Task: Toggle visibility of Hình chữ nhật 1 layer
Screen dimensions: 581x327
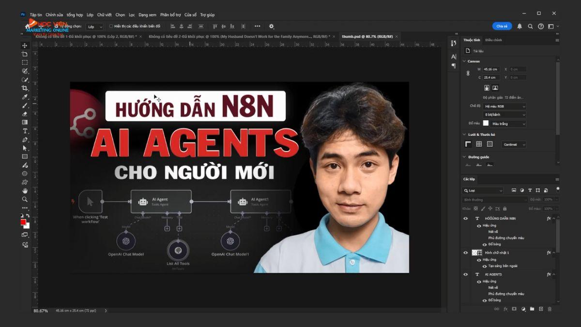Action: pyautogui.click(x=465, y=252)
